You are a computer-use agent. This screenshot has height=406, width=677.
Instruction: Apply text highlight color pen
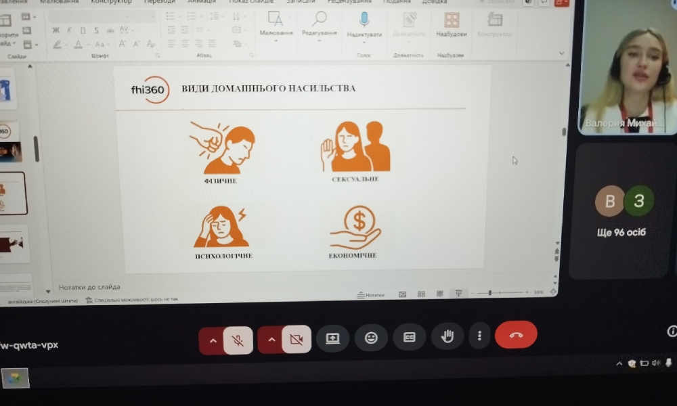pos(57,44)
